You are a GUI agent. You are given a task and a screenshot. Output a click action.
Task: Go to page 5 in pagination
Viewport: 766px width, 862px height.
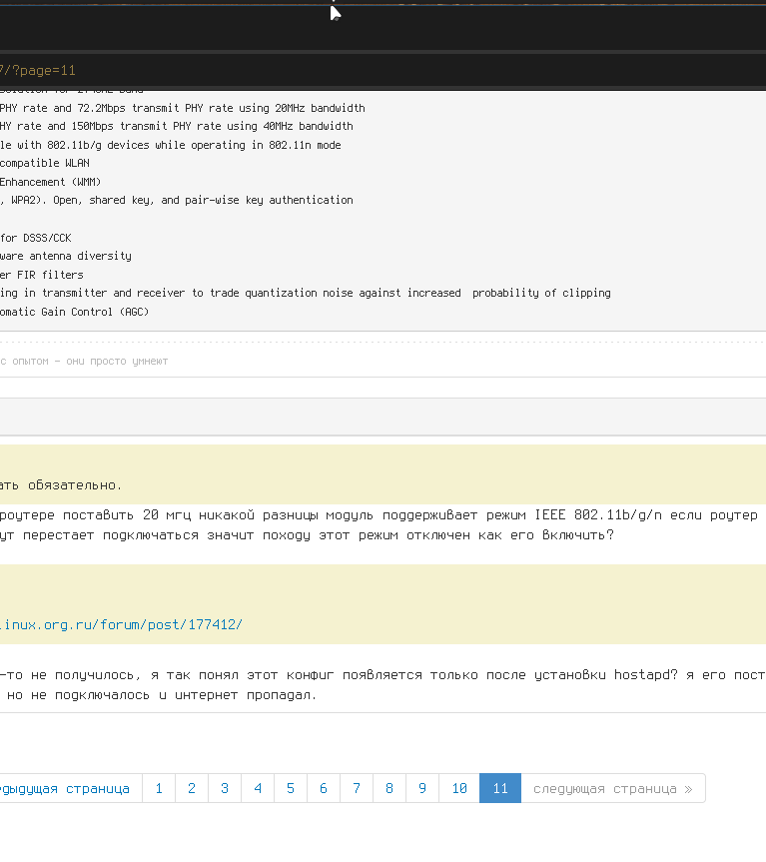click(x=291, y=788)
